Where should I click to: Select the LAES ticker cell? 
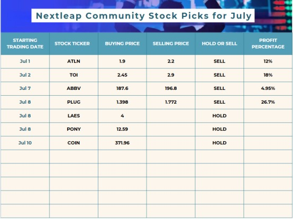click(x=74, y=116)
